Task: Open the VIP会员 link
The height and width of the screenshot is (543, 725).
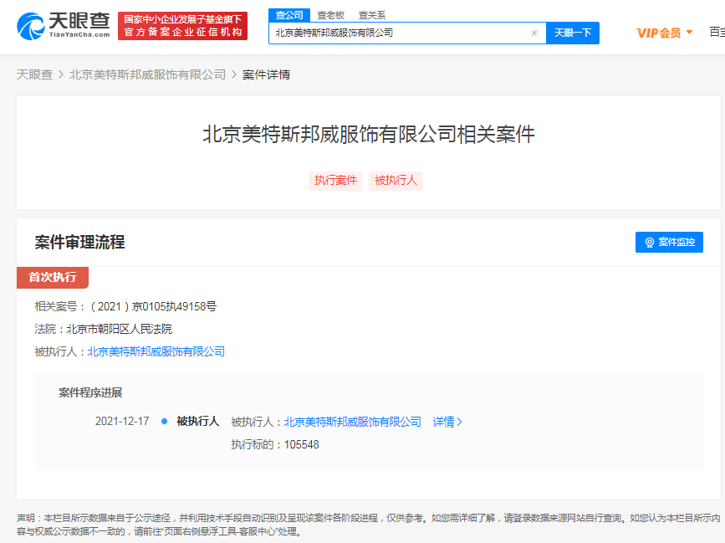Action: click(658, 33)
